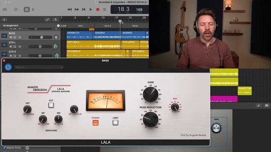Click the MIX knob
The width and height of the screenshot is (271, 152).
175,107
